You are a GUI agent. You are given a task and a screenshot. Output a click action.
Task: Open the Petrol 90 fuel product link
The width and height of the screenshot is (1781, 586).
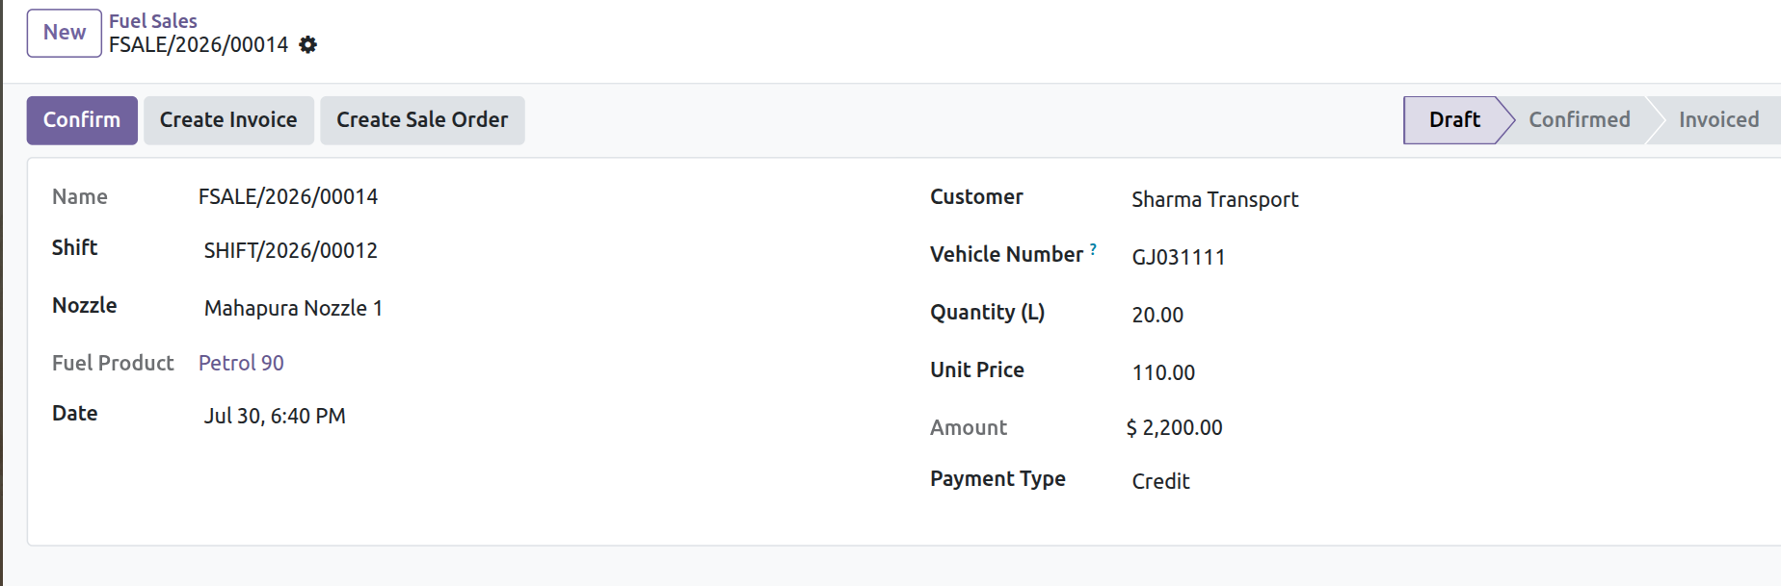tap(241, 363)
